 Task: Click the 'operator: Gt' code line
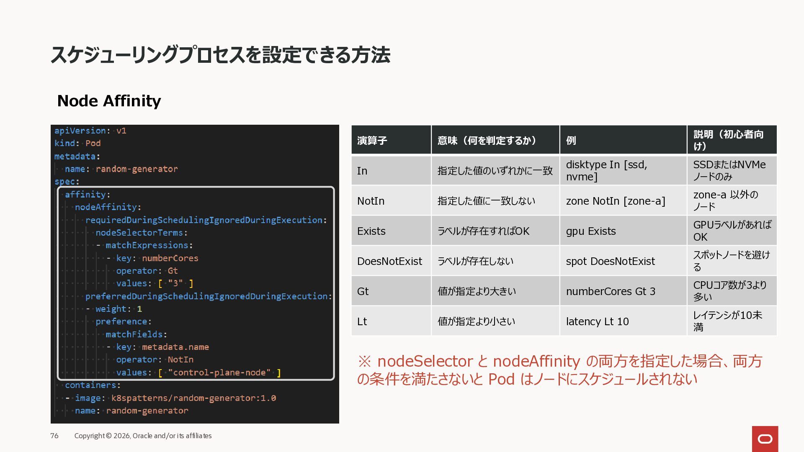click(147, 270)
